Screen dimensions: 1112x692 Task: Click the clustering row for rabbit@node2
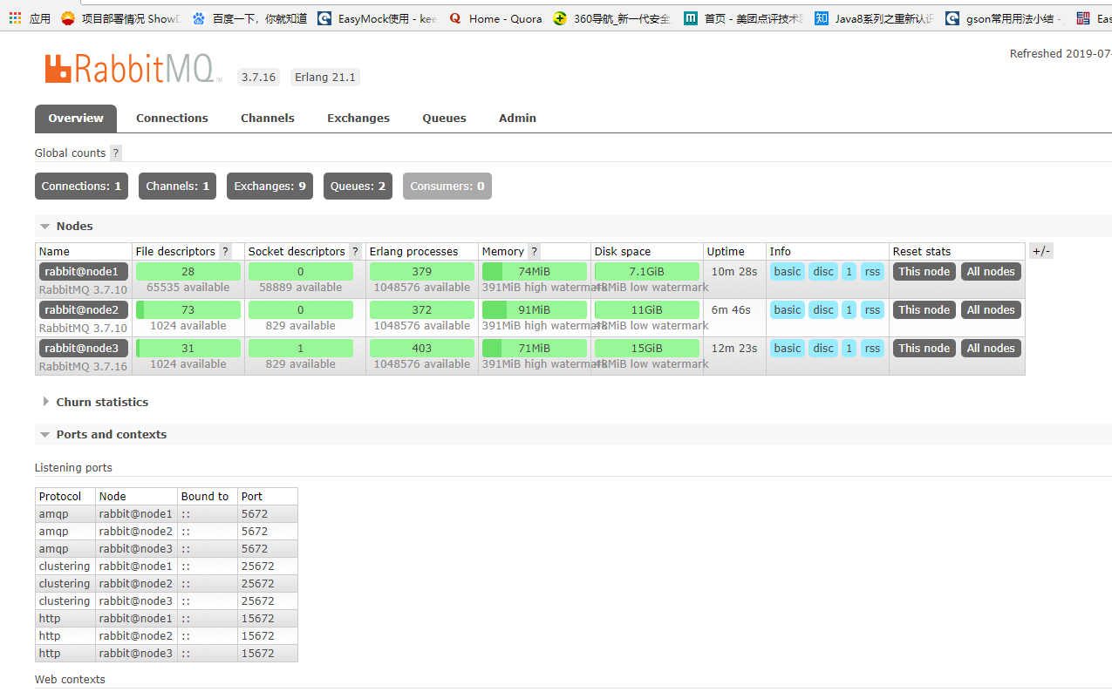click(x=167, y=584)
